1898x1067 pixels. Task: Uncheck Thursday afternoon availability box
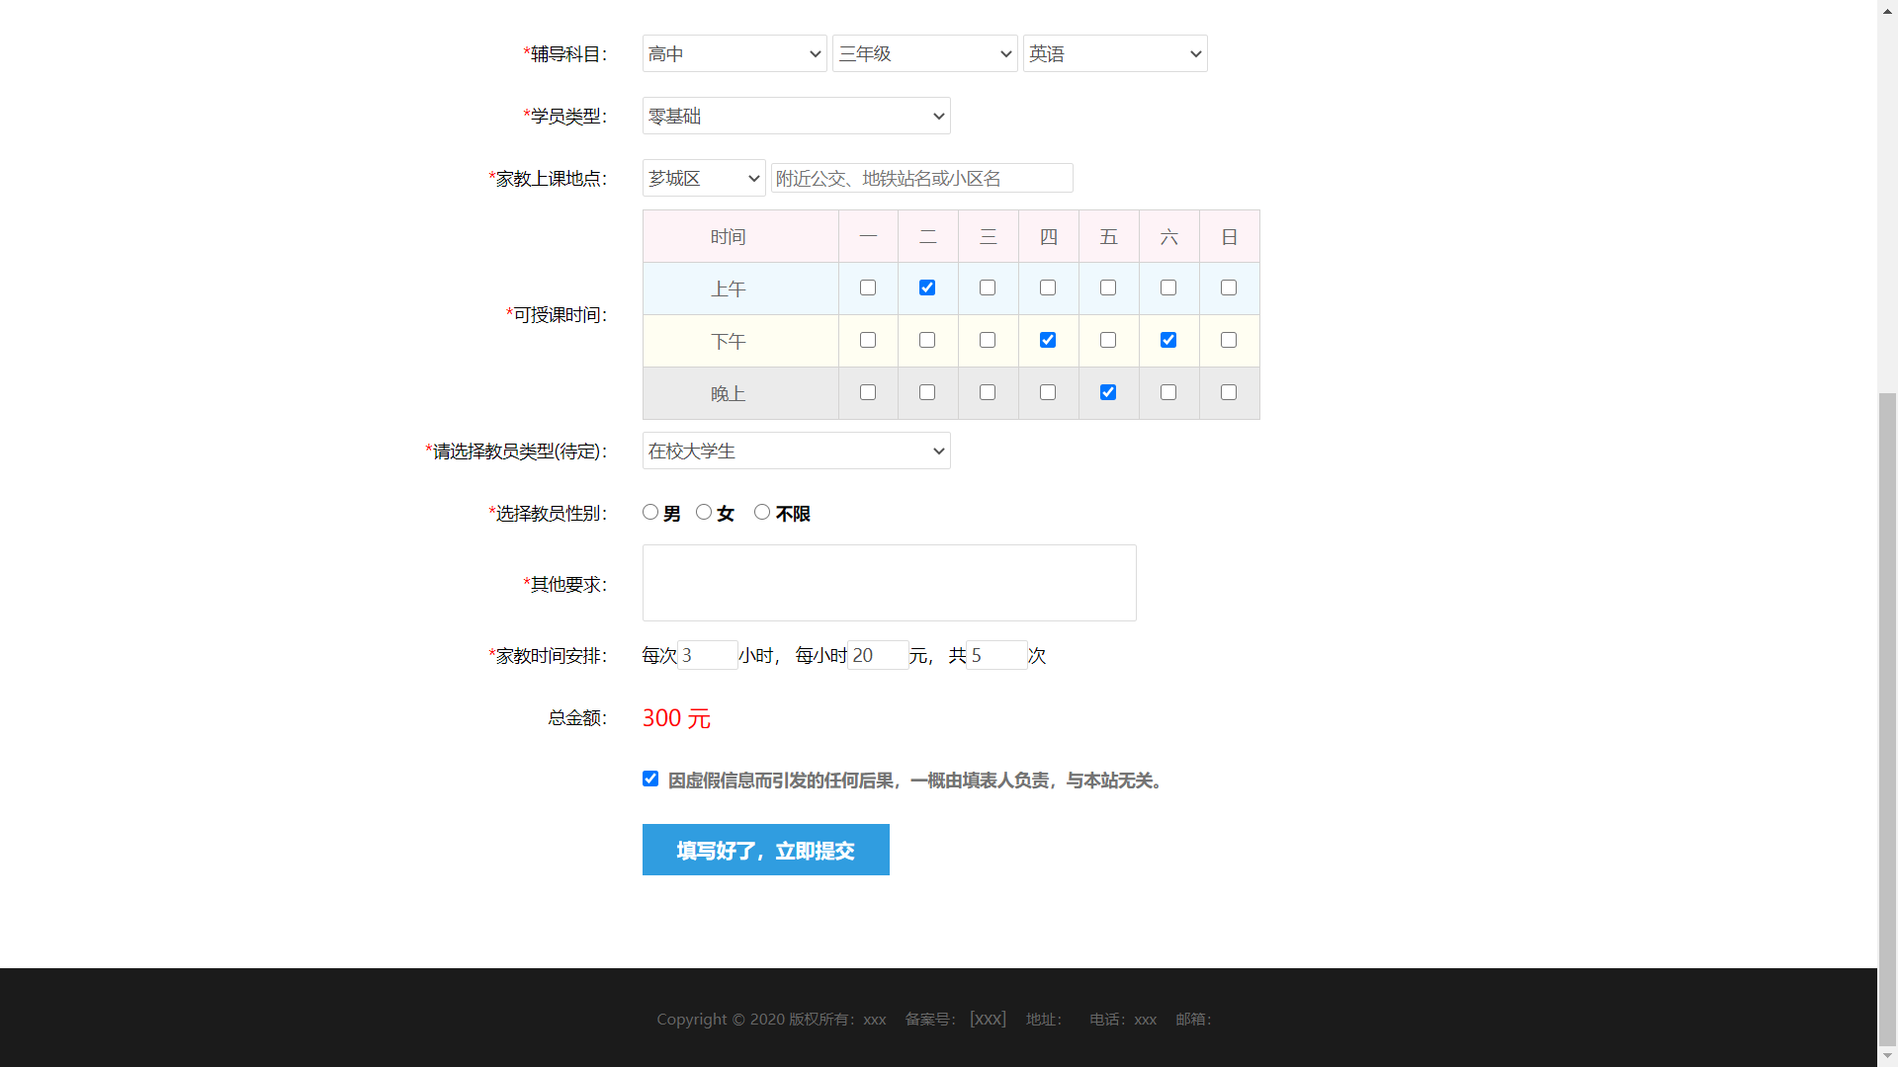point(1048,340)
